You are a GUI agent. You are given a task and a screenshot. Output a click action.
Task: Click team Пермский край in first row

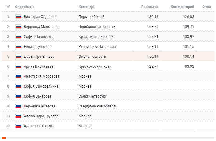coord(92,17)
